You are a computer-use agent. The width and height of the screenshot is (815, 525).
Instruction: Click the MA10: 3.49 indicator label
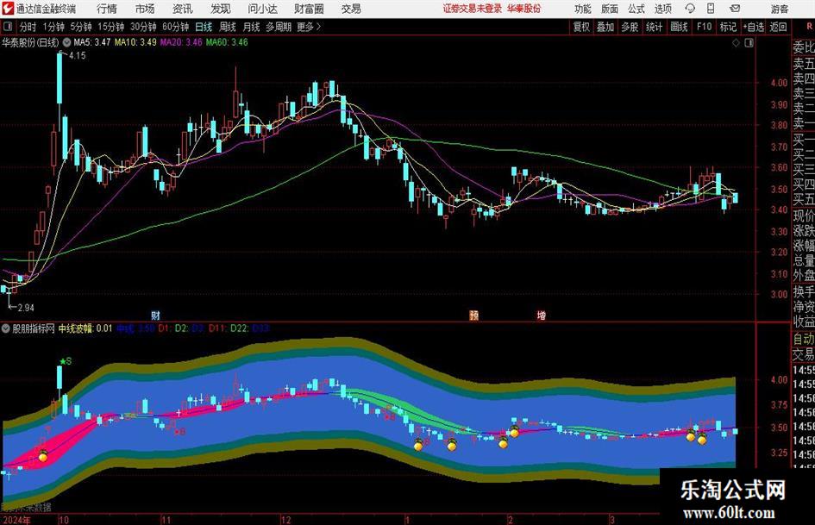135,42
